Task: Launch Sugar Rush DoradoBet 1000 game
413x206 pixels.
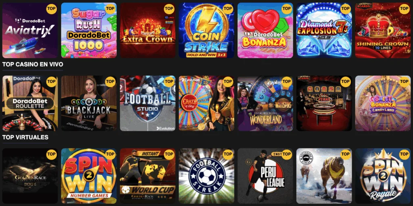Action: point(89,30)
